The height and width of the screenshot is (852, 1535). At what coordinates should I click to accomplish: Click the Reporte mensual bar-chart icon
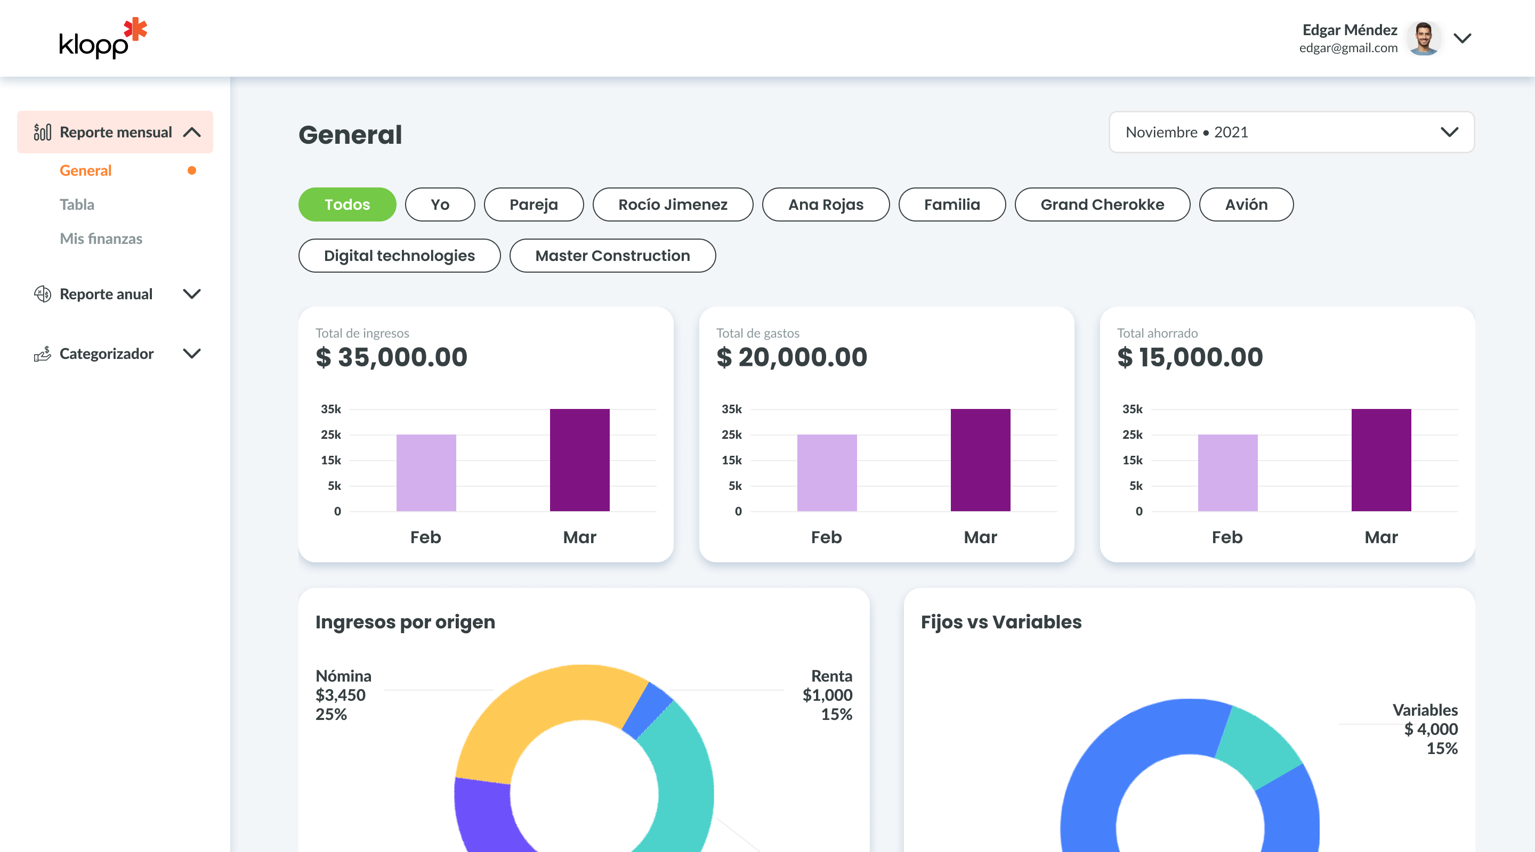pyautogui.click(x=42, y=132)
